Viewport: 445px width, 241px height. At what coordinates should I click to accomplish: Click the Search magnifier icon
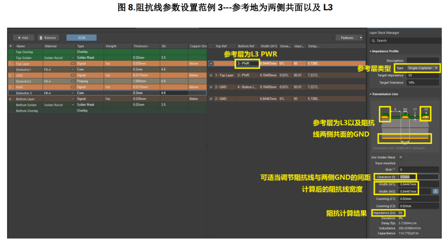pyautogui.click(x=373, y=40)
